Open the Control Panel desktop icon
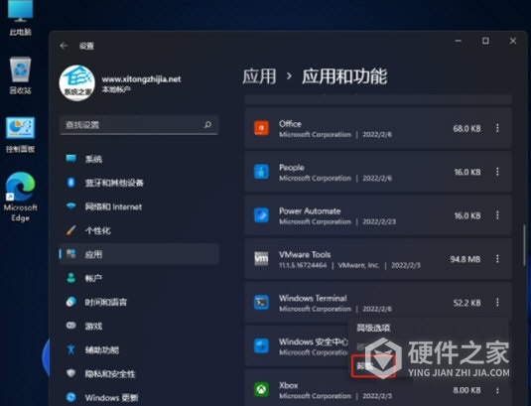 20,134
